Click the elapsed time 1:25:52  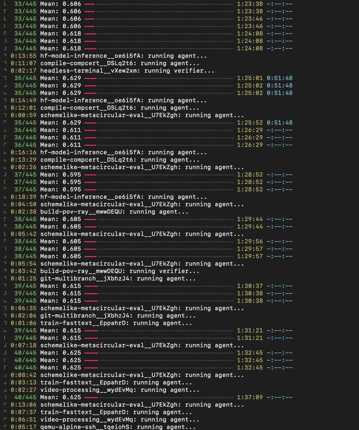click(250, 123)
